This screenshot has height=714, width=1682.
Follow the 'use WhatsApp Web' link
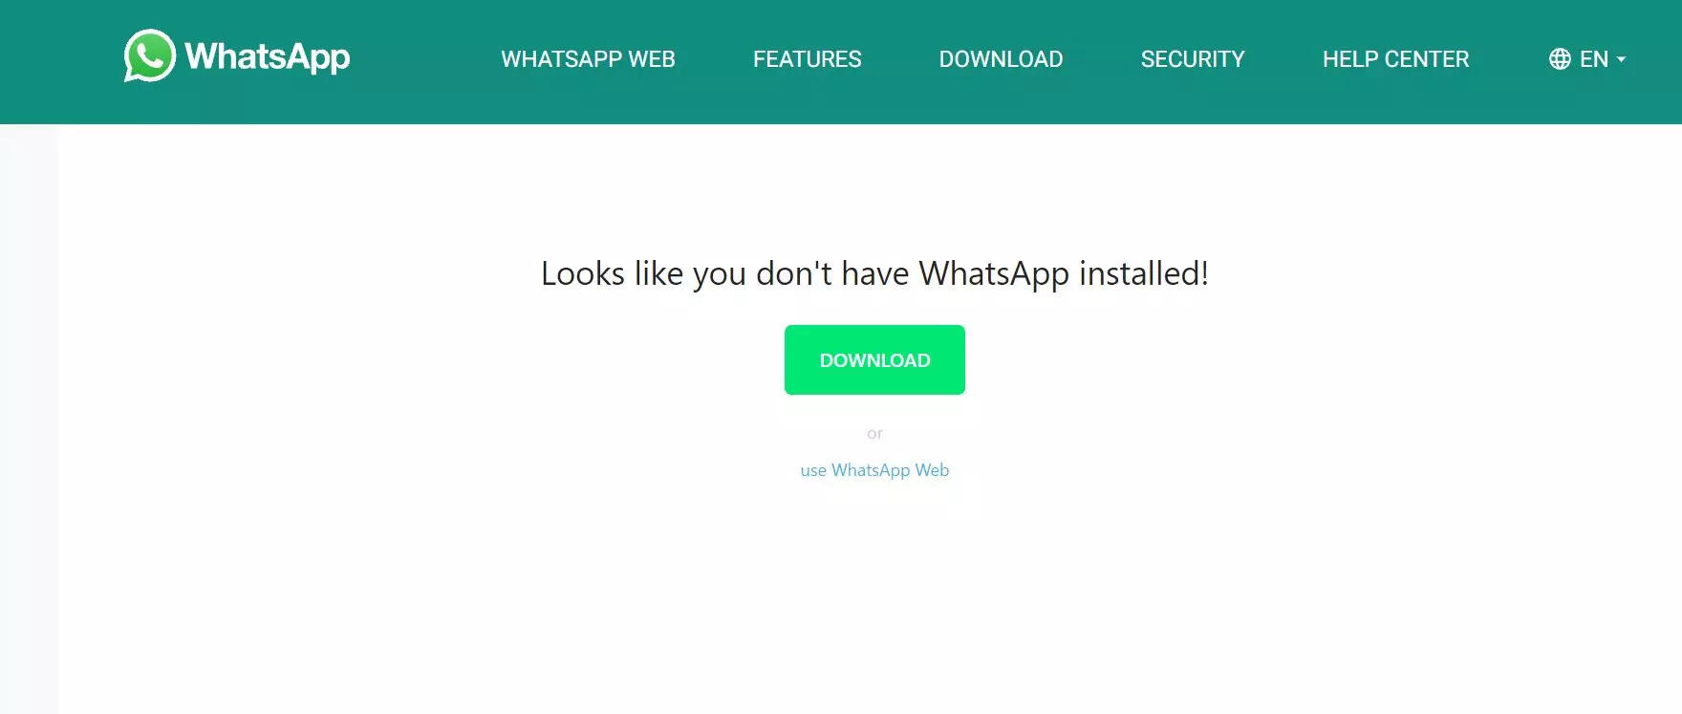coord(874,470)
